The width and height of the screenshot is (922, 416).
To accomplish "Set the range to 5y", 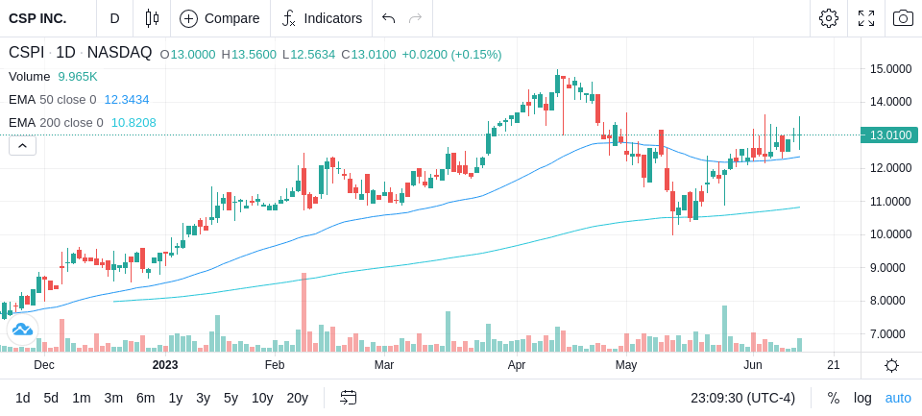I will pyautogui.click(x=230, y=398).
